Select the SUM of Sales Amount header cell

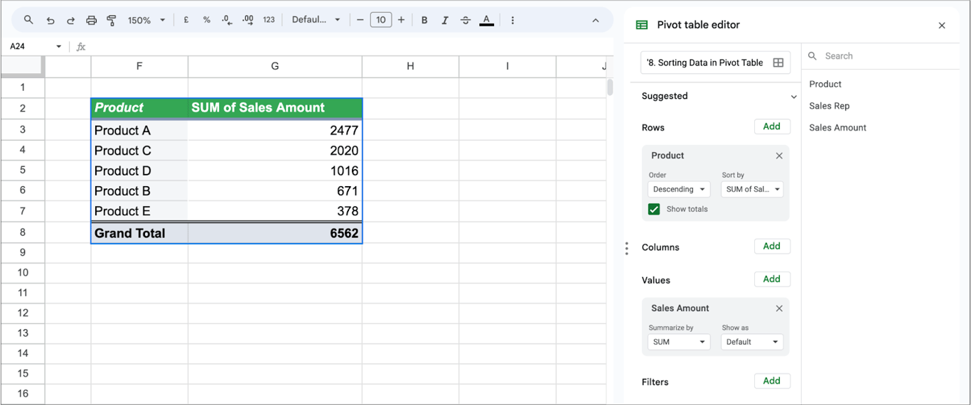[x=275, y=108]
